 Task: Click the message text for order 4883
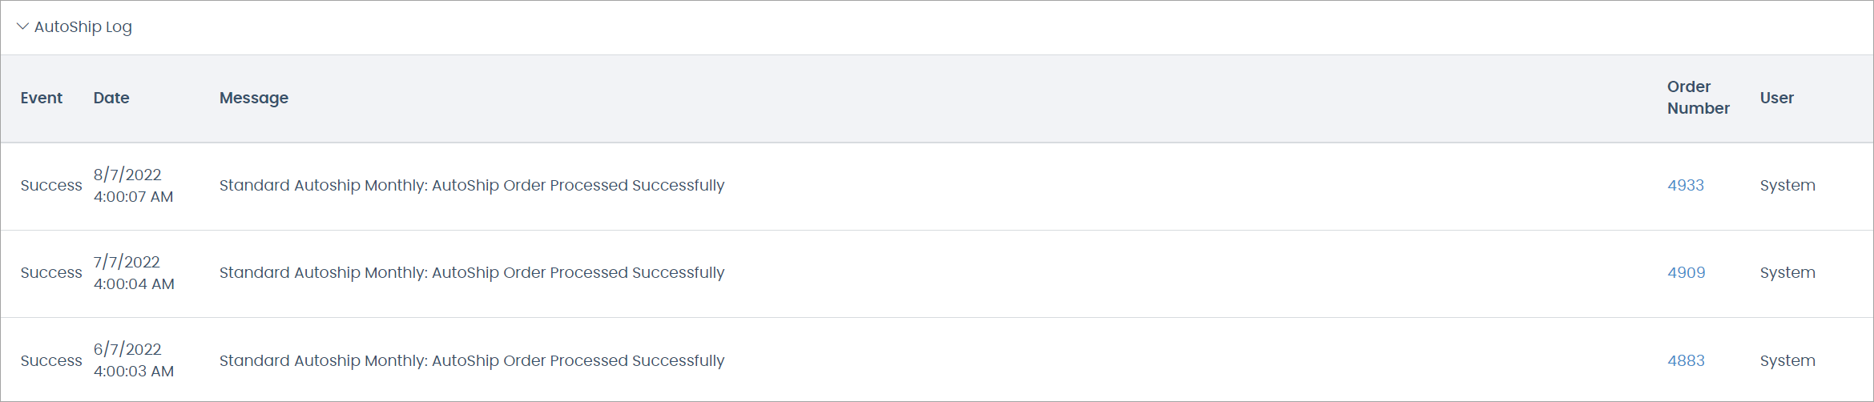click(471, 360)
